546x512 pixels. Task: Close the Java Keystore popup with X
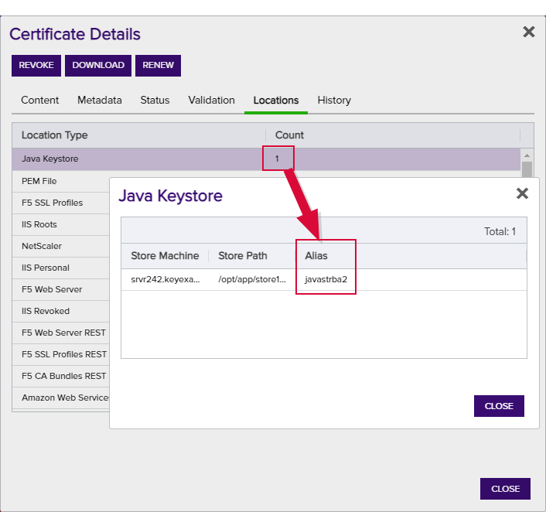[522, 193]
